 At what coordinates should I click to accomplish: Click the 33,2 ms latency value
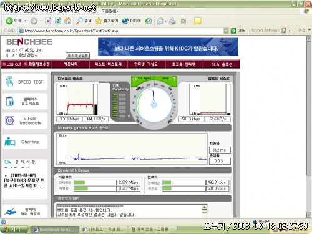(x=220, y=150)
